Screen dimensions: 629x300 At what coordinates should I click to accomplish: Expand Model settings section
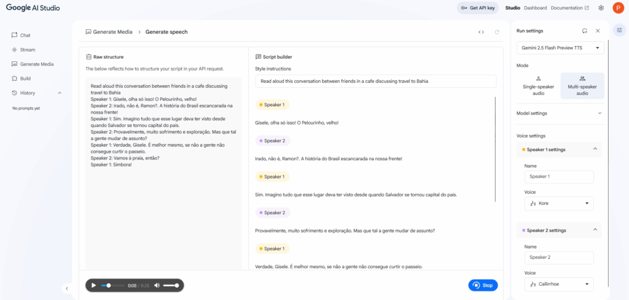[x=560, y=113]
